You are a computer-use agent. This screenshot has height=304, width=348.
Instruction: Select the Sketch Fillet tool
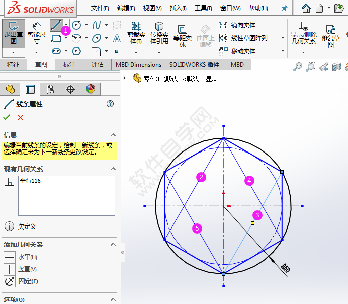pos(97,51)
